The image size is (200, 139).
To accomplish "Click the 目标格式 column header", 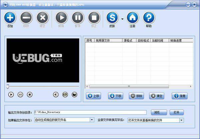I will pos(143,40).
